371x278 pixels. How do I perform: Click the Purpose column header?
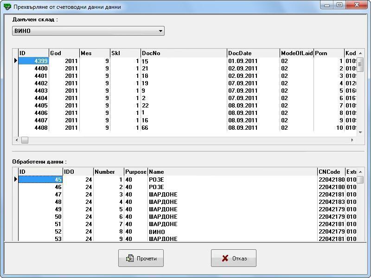tap(136, 171)
